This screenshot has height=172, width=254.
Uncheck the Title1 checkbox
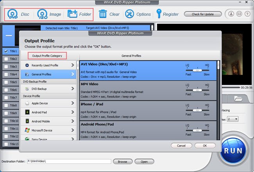click(x=6, y=51)
